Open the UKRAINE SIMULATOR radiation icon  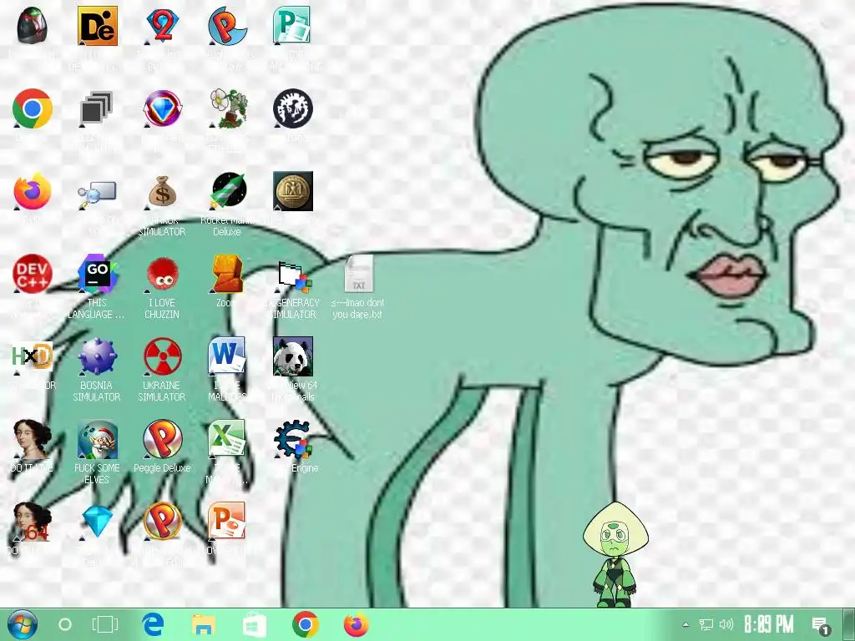pos(162,357)
